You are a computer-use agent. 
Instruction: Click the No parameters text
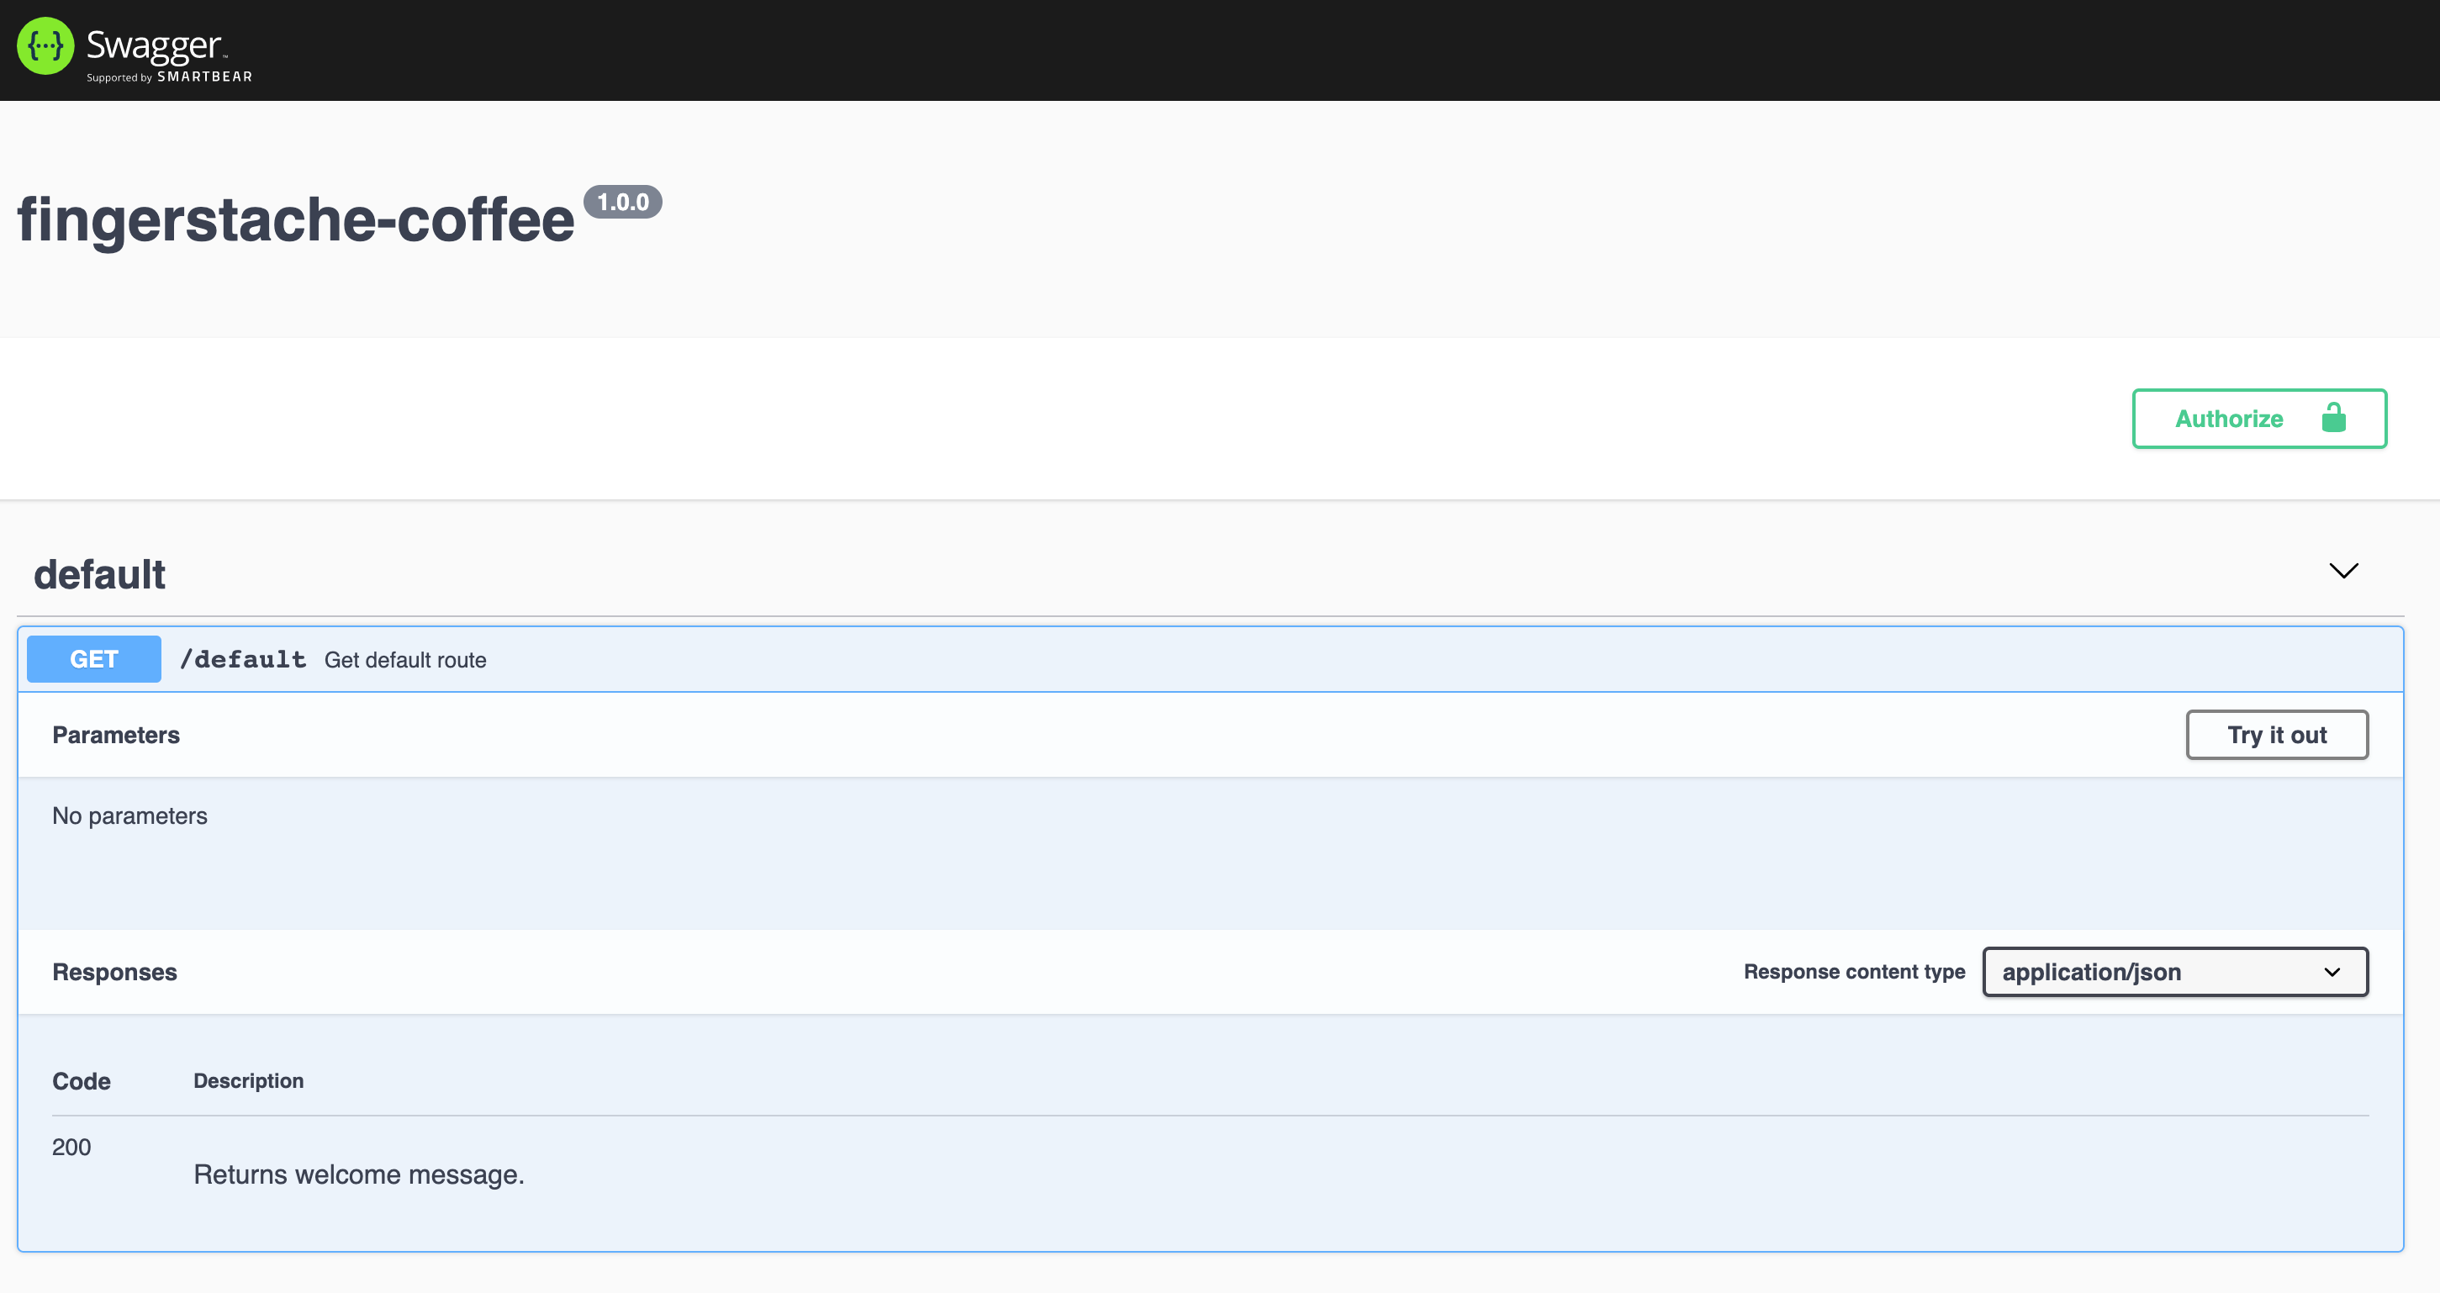[x=129, y=815]
